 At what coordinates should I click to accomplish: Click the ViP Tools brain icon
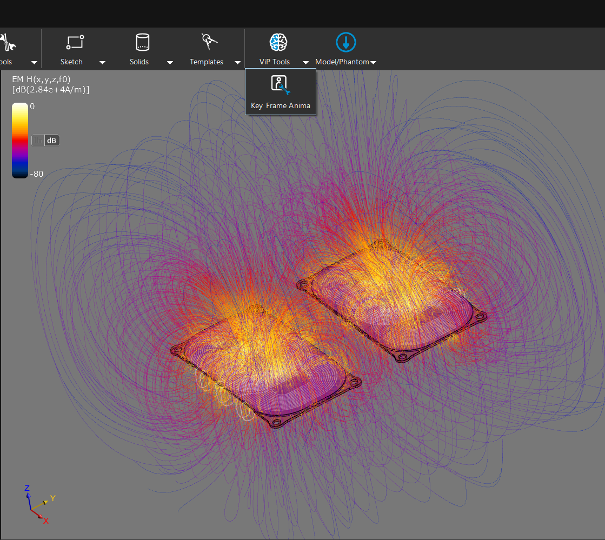pos(278,42)
